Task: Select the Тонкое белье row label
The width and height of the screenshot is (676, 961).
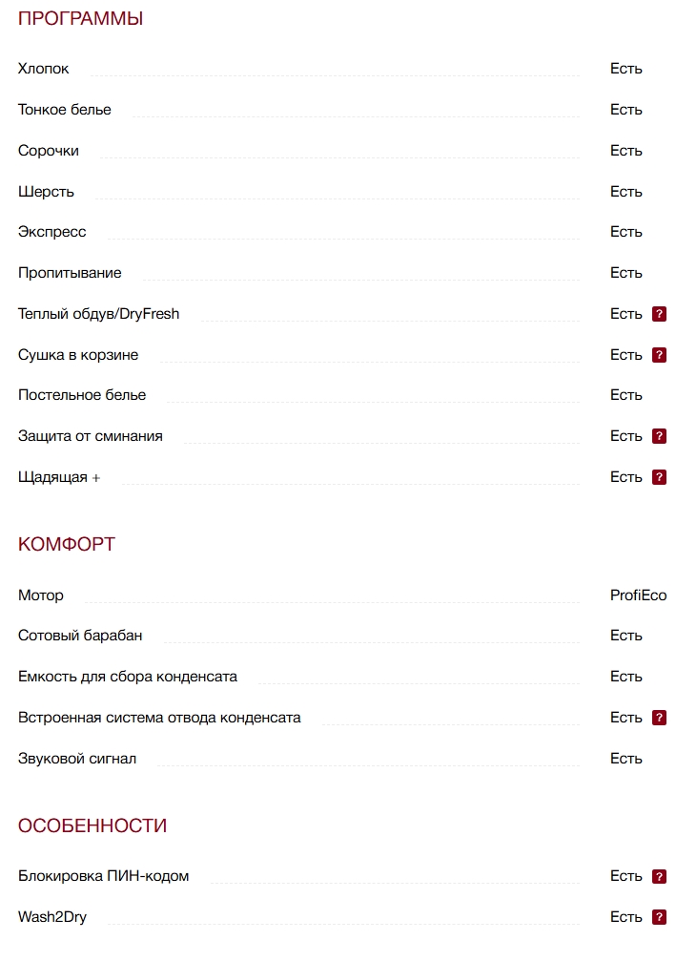Action: click(65, 110)
